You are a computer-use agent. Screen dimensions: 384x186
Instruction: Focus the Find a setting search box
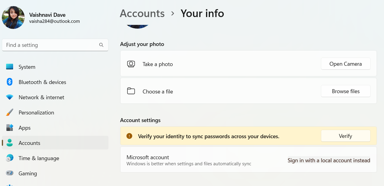50,45
